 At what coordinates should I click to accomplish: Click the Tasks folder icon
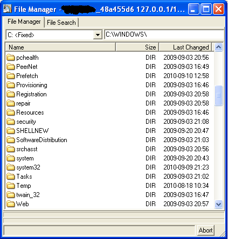11,177
